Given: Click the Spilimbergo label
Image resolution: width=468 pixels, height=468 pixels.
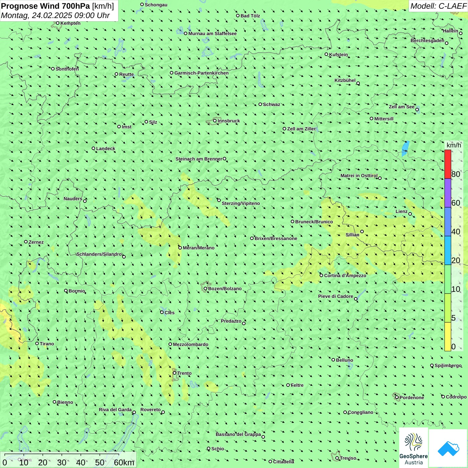Looking at the screenshot, I should (x=448, y=365).
